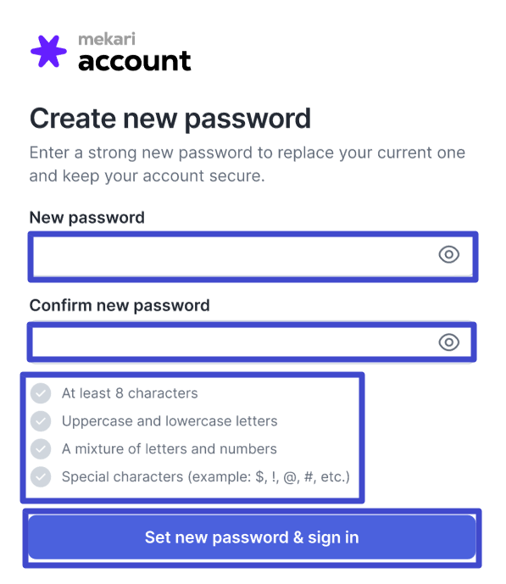Click the "Confirm new password" label

tap(120, 305)
